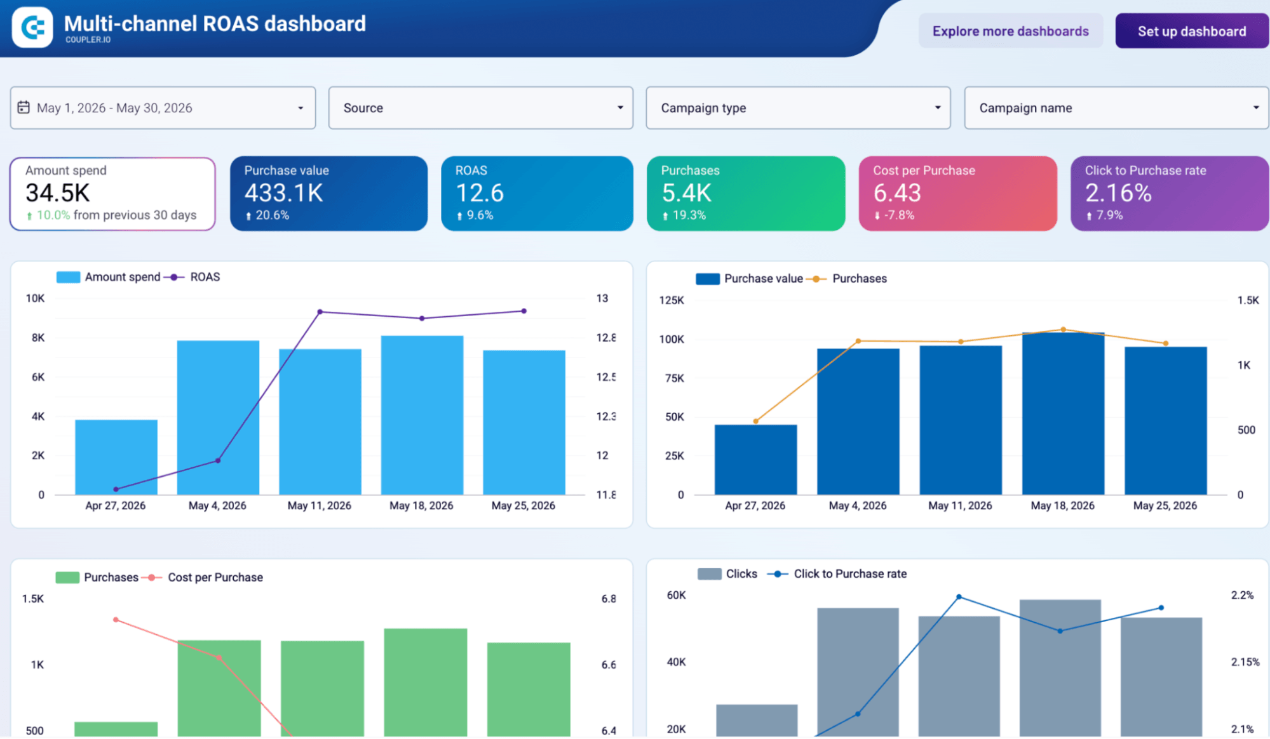Click the Multi-channel ROAS dashboard title
This screenshot has width=1270, height=739.
pyautogui.click(x=215, y=23)
